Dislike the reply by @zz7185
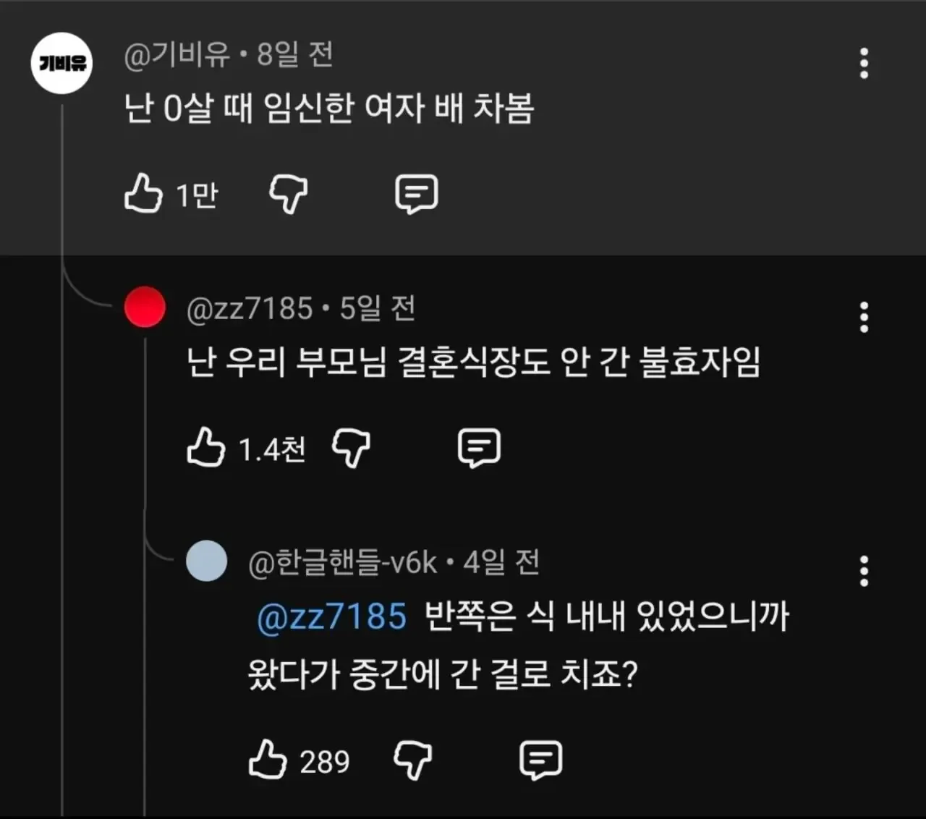This screenshot has height=819, width=926. pos(351,447)
